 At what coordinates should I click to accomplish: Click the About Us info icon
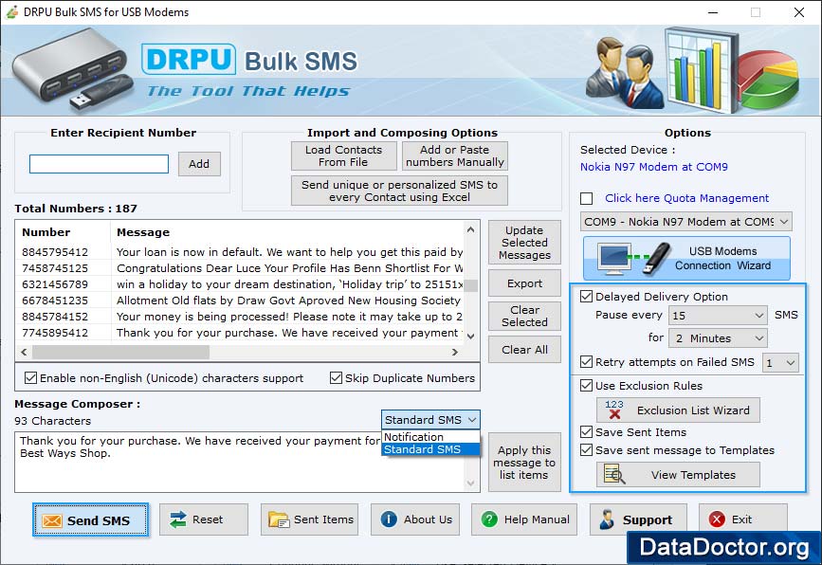pyautogui.click(x=389, y=519)
